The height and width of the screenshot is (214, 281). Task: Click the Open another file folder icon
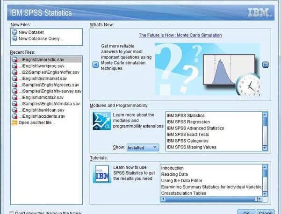coord(14,123)
